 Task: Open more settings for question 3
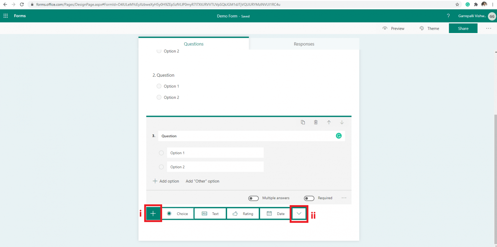[344, 198]
